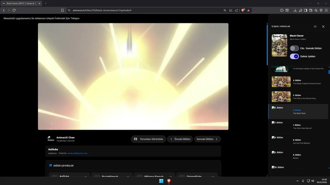Click the AoiSubs fansub title text
This screenshot has width=330, height=185.
tap(53, 149)
